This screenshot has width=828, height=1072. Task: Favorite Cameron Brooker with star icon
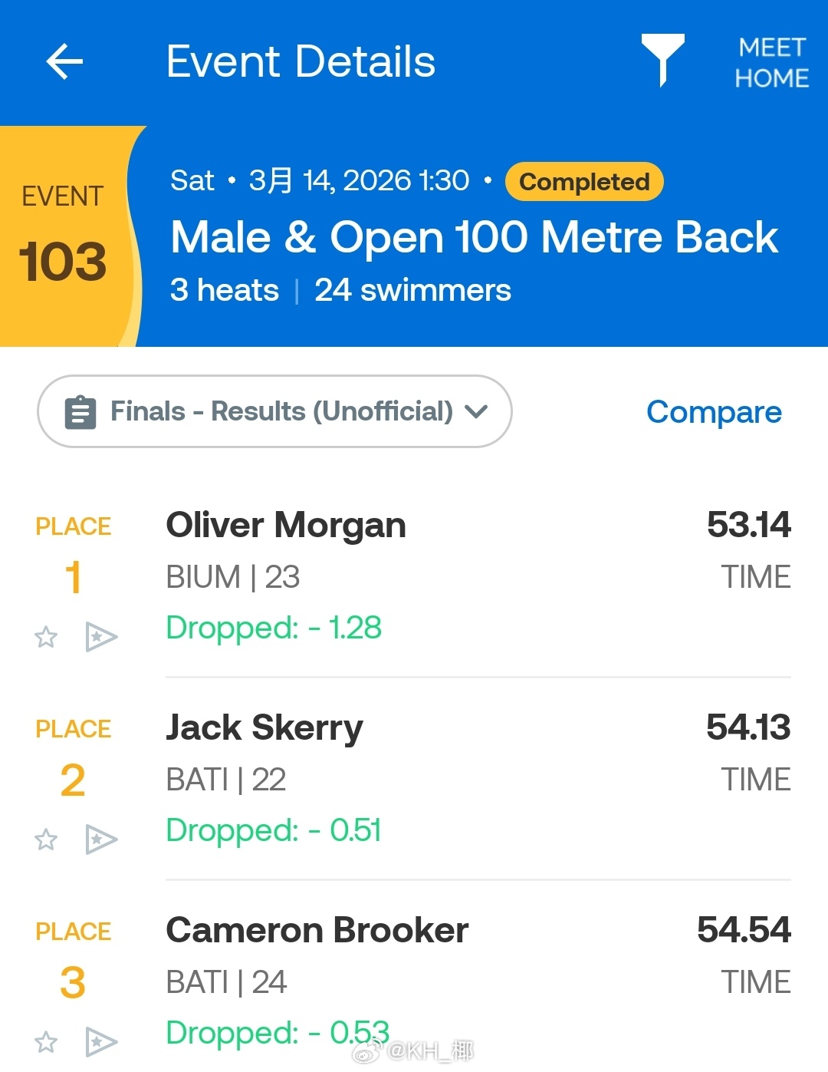tap(46, 1042)
